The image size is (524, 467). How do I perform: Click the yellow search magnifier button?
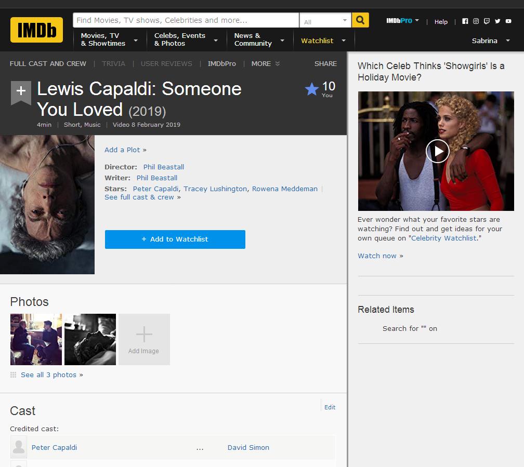[360, 20]
